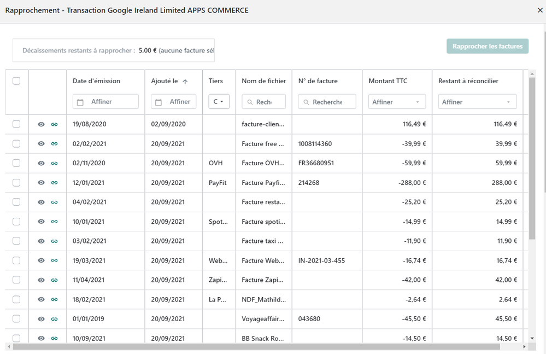Check the box for the 02/02/2021 invoice row
The image size is (546, 354).
point(16,144)
